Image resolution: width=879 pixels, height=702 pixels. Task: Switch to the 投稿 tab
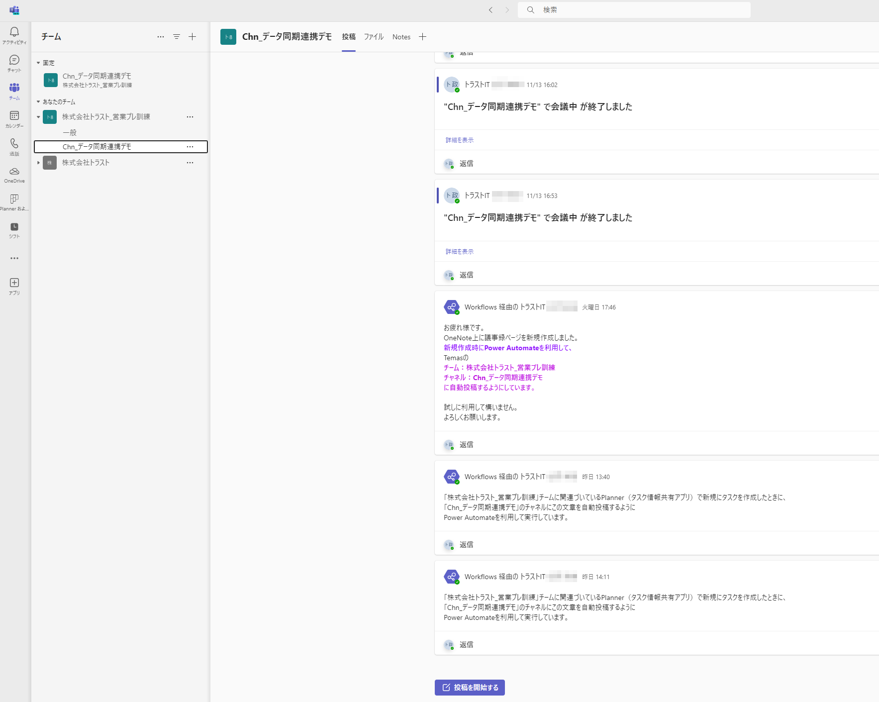[349, 37]
